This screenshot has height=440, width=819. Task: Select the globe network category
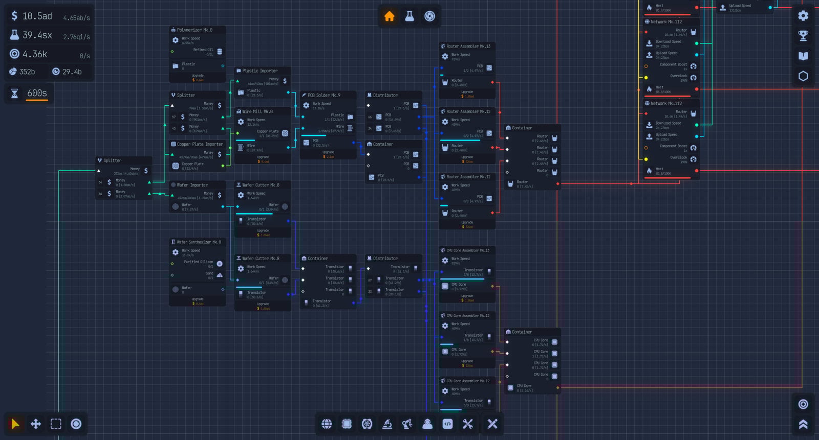coord(327,424)
